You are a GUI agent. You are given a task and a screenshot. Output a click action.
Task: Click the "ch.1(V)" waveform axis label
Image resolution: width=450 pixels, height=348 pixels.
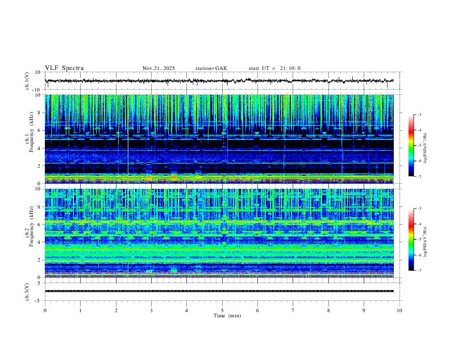coord(27,81)
